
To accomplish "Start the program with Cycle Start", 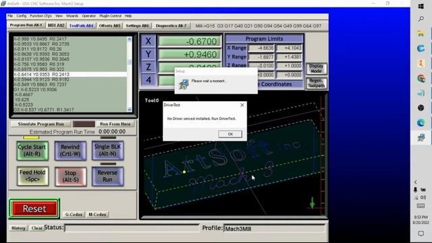I will coord(32,151).
